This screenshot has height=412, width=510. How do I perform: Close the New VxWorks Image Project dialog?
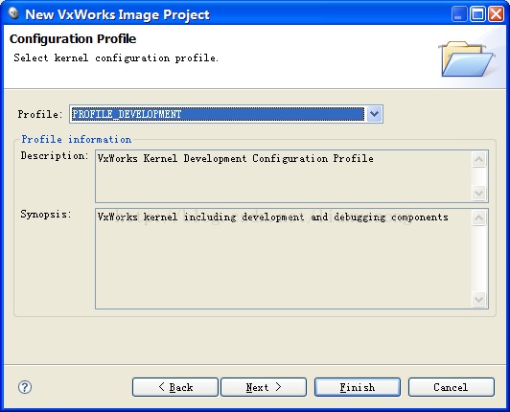(497, 14)
